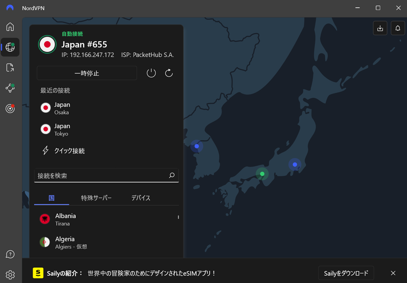Screen dimensions: 407x283
Task: Select the globe VPN connection sidebar icon
Action: tap(10, 47)
